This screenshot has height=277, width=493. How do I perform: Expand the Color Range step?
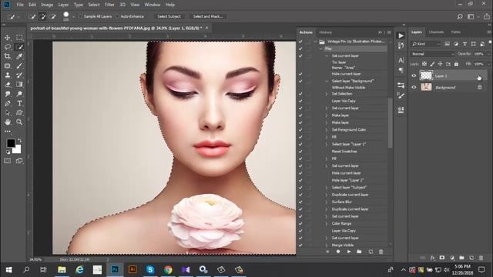coord(327,224)
